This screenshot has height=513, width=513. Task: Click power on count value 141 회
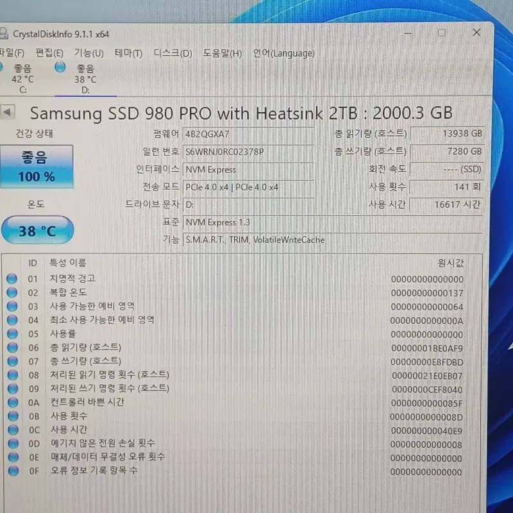point(447,187)
